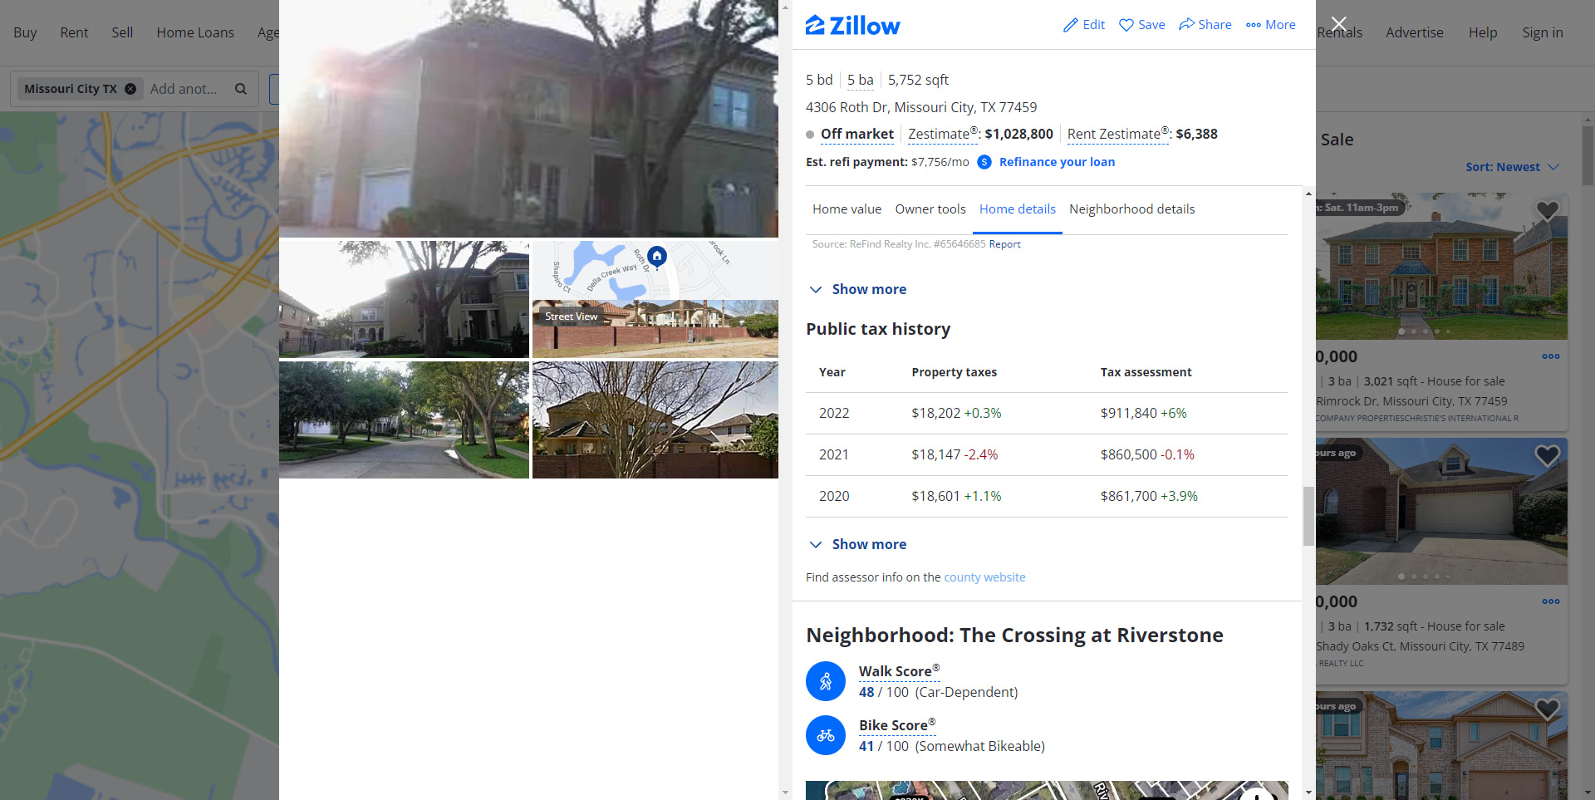The width and height of the screenshot is (1595, 800).
Task: Open options menu for Rimrock Dr listing
Action: (1551, 356)
